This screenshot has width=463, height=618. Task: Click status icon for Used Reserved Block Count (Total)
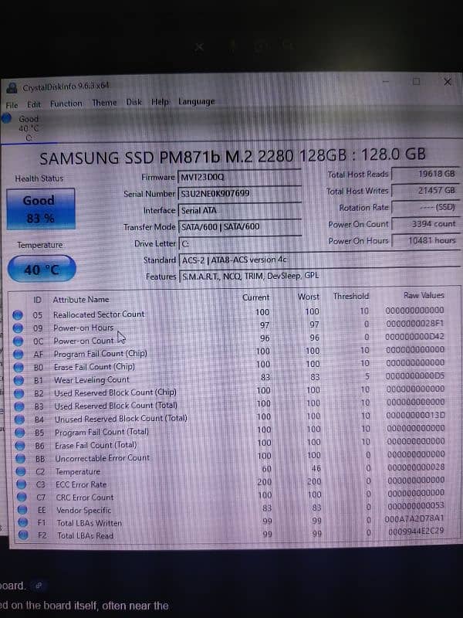pos(19,406)
